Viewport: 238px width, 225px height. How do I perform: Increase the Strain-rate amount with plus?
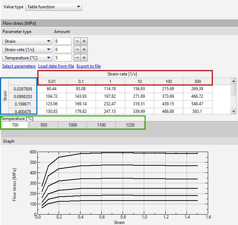coord(84,50)
